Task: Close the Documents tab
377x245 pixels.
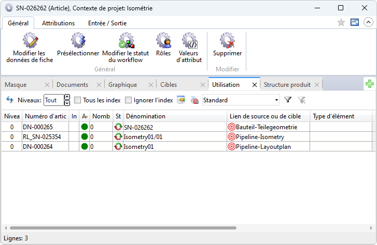Action: 99,85
